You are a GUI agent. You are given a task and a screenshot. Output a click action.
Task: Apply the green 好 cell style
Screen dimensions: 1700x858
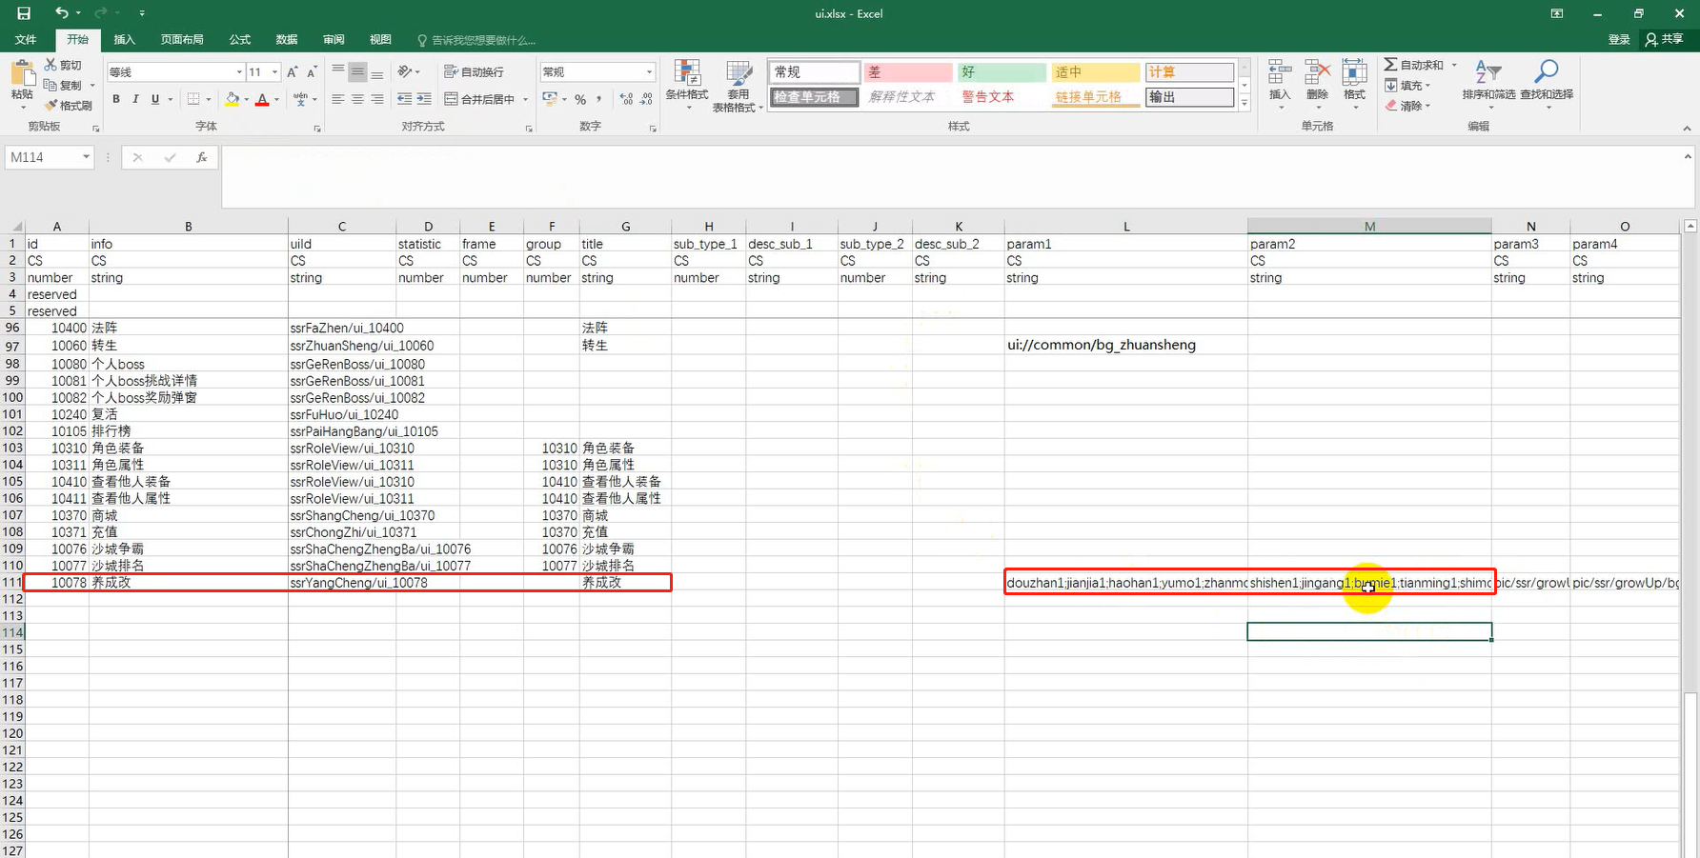(x=1001, y=72)
